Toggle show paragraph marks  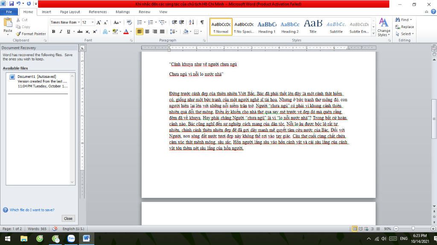click(202, 22)
